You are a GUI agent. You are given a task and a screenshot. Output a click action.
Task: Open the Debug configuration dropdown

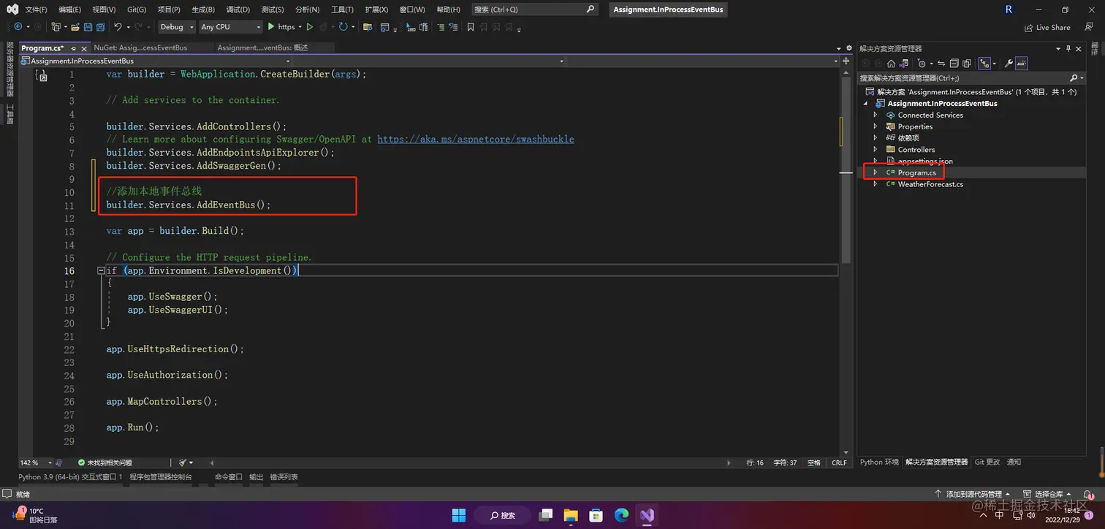point(177,27)
